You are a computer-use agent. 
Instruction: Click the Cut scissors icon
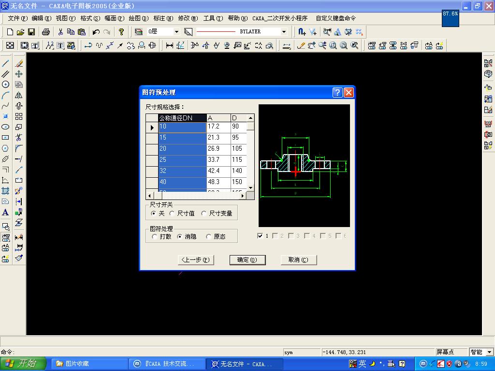pyautogui.click(x=60, y=31)
